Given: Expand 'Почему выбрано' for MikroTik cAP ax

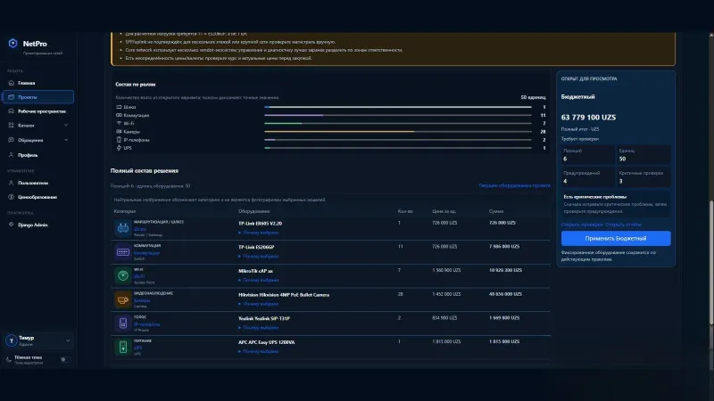Looking at the screenshot, I should pos(258,280).
